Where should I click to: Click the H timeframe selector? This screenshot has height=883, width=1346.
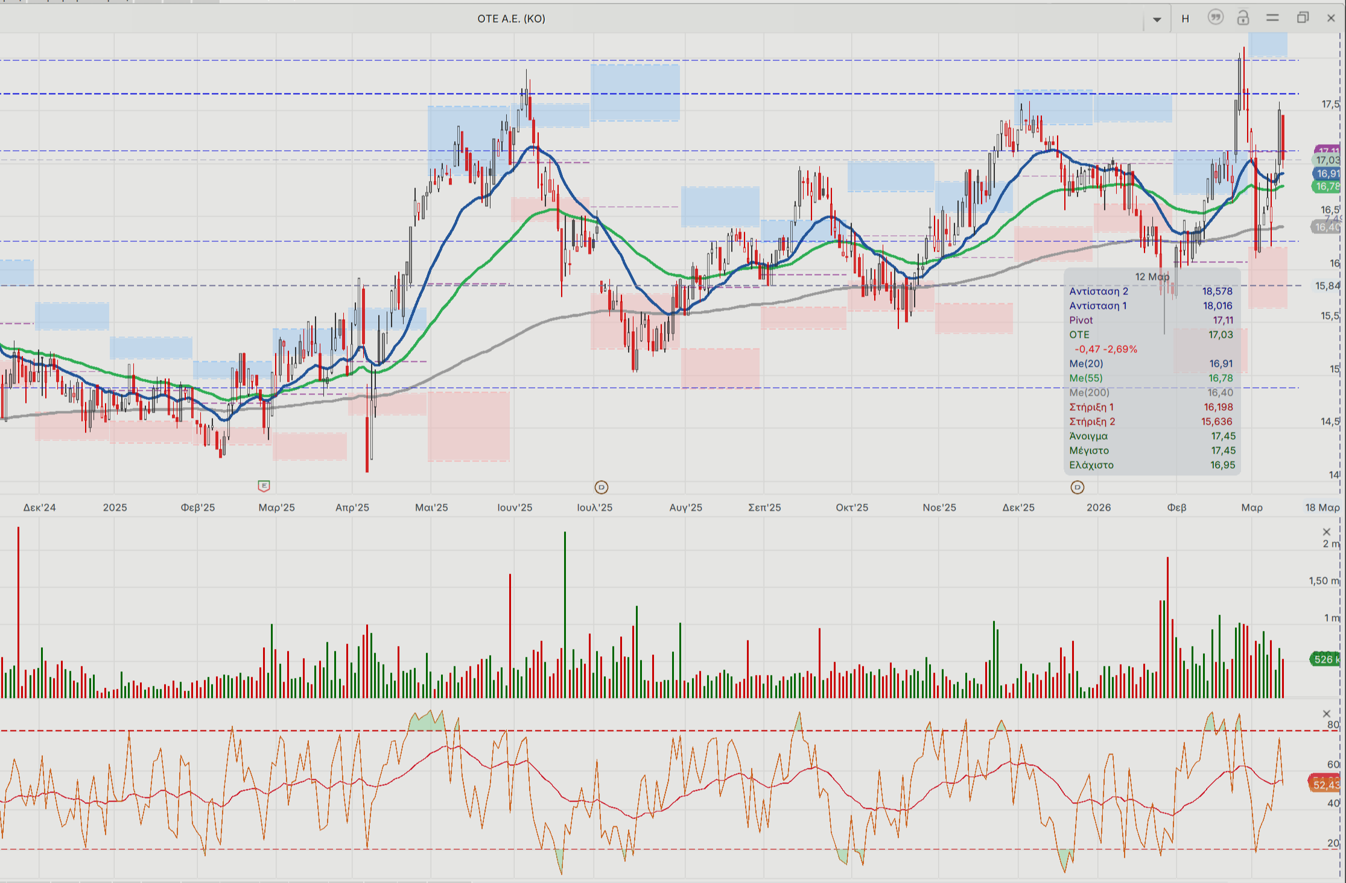[x=1185, y=19]
